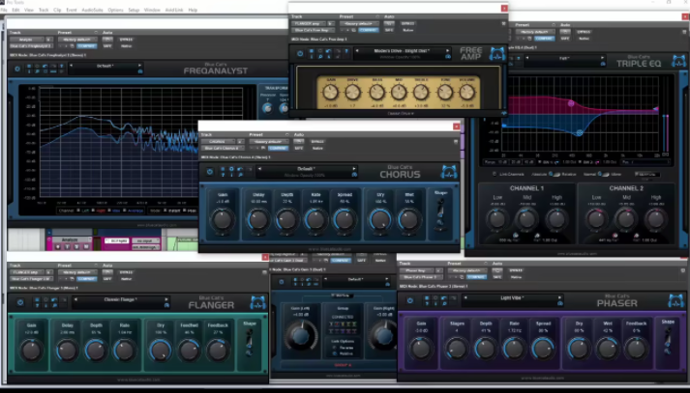Toggle the Chorus plugin power button
The image size is (690, 393).
[209, 172]
